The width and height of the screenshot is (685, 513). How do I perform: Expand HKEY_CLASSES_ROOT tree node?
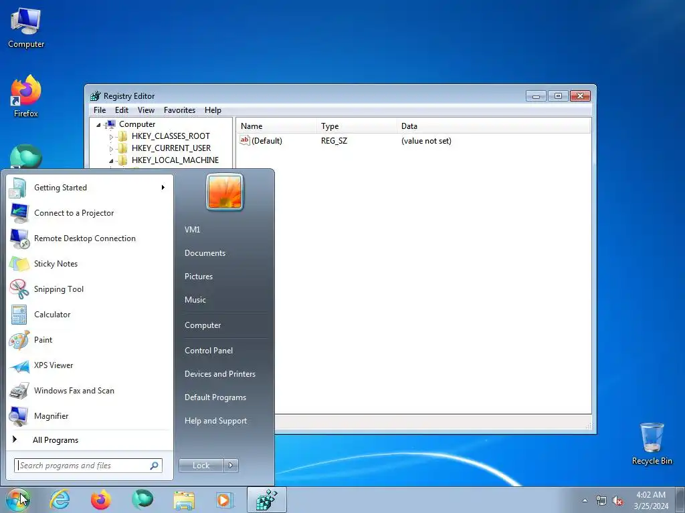111,136
